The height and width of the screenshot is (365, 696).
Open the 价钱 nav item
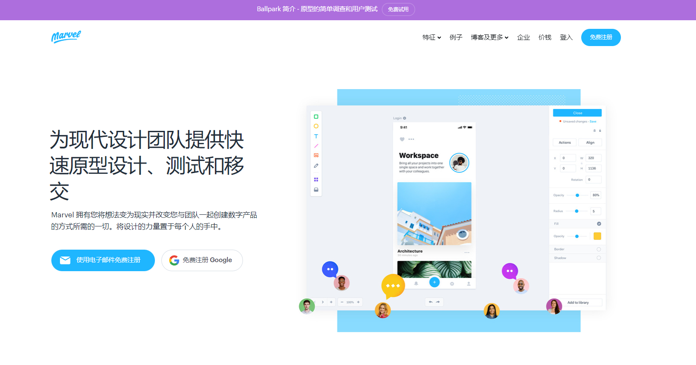click(545, 37)
